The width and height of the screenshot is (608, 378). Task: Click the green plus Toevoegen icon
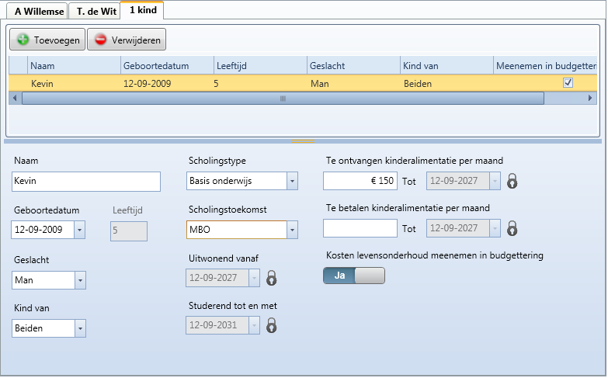point(23,40)
